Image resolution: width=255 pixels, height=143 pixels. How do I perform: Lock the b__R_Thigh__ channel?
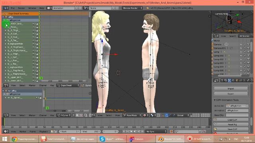pyautogui.click(x=37, y=30)
